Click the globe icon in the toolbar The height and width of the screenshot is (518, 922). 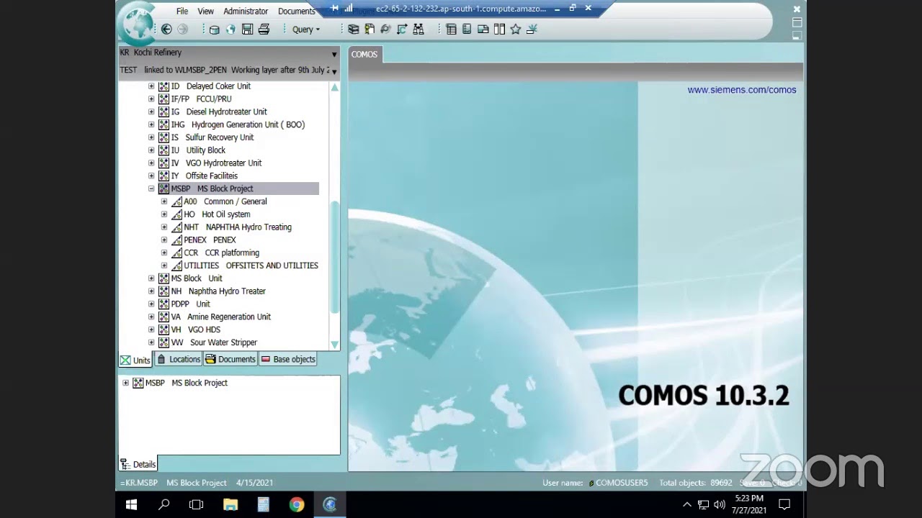coord(230,29)
